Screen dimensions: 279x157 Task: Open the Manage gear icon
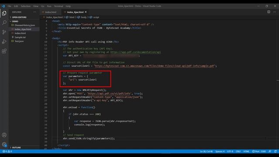coord(4,144)
